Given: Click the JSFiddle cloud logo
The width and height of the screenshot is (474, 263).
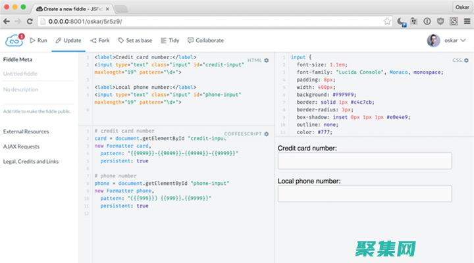Looking at the screenshot, I should [14, 41].
